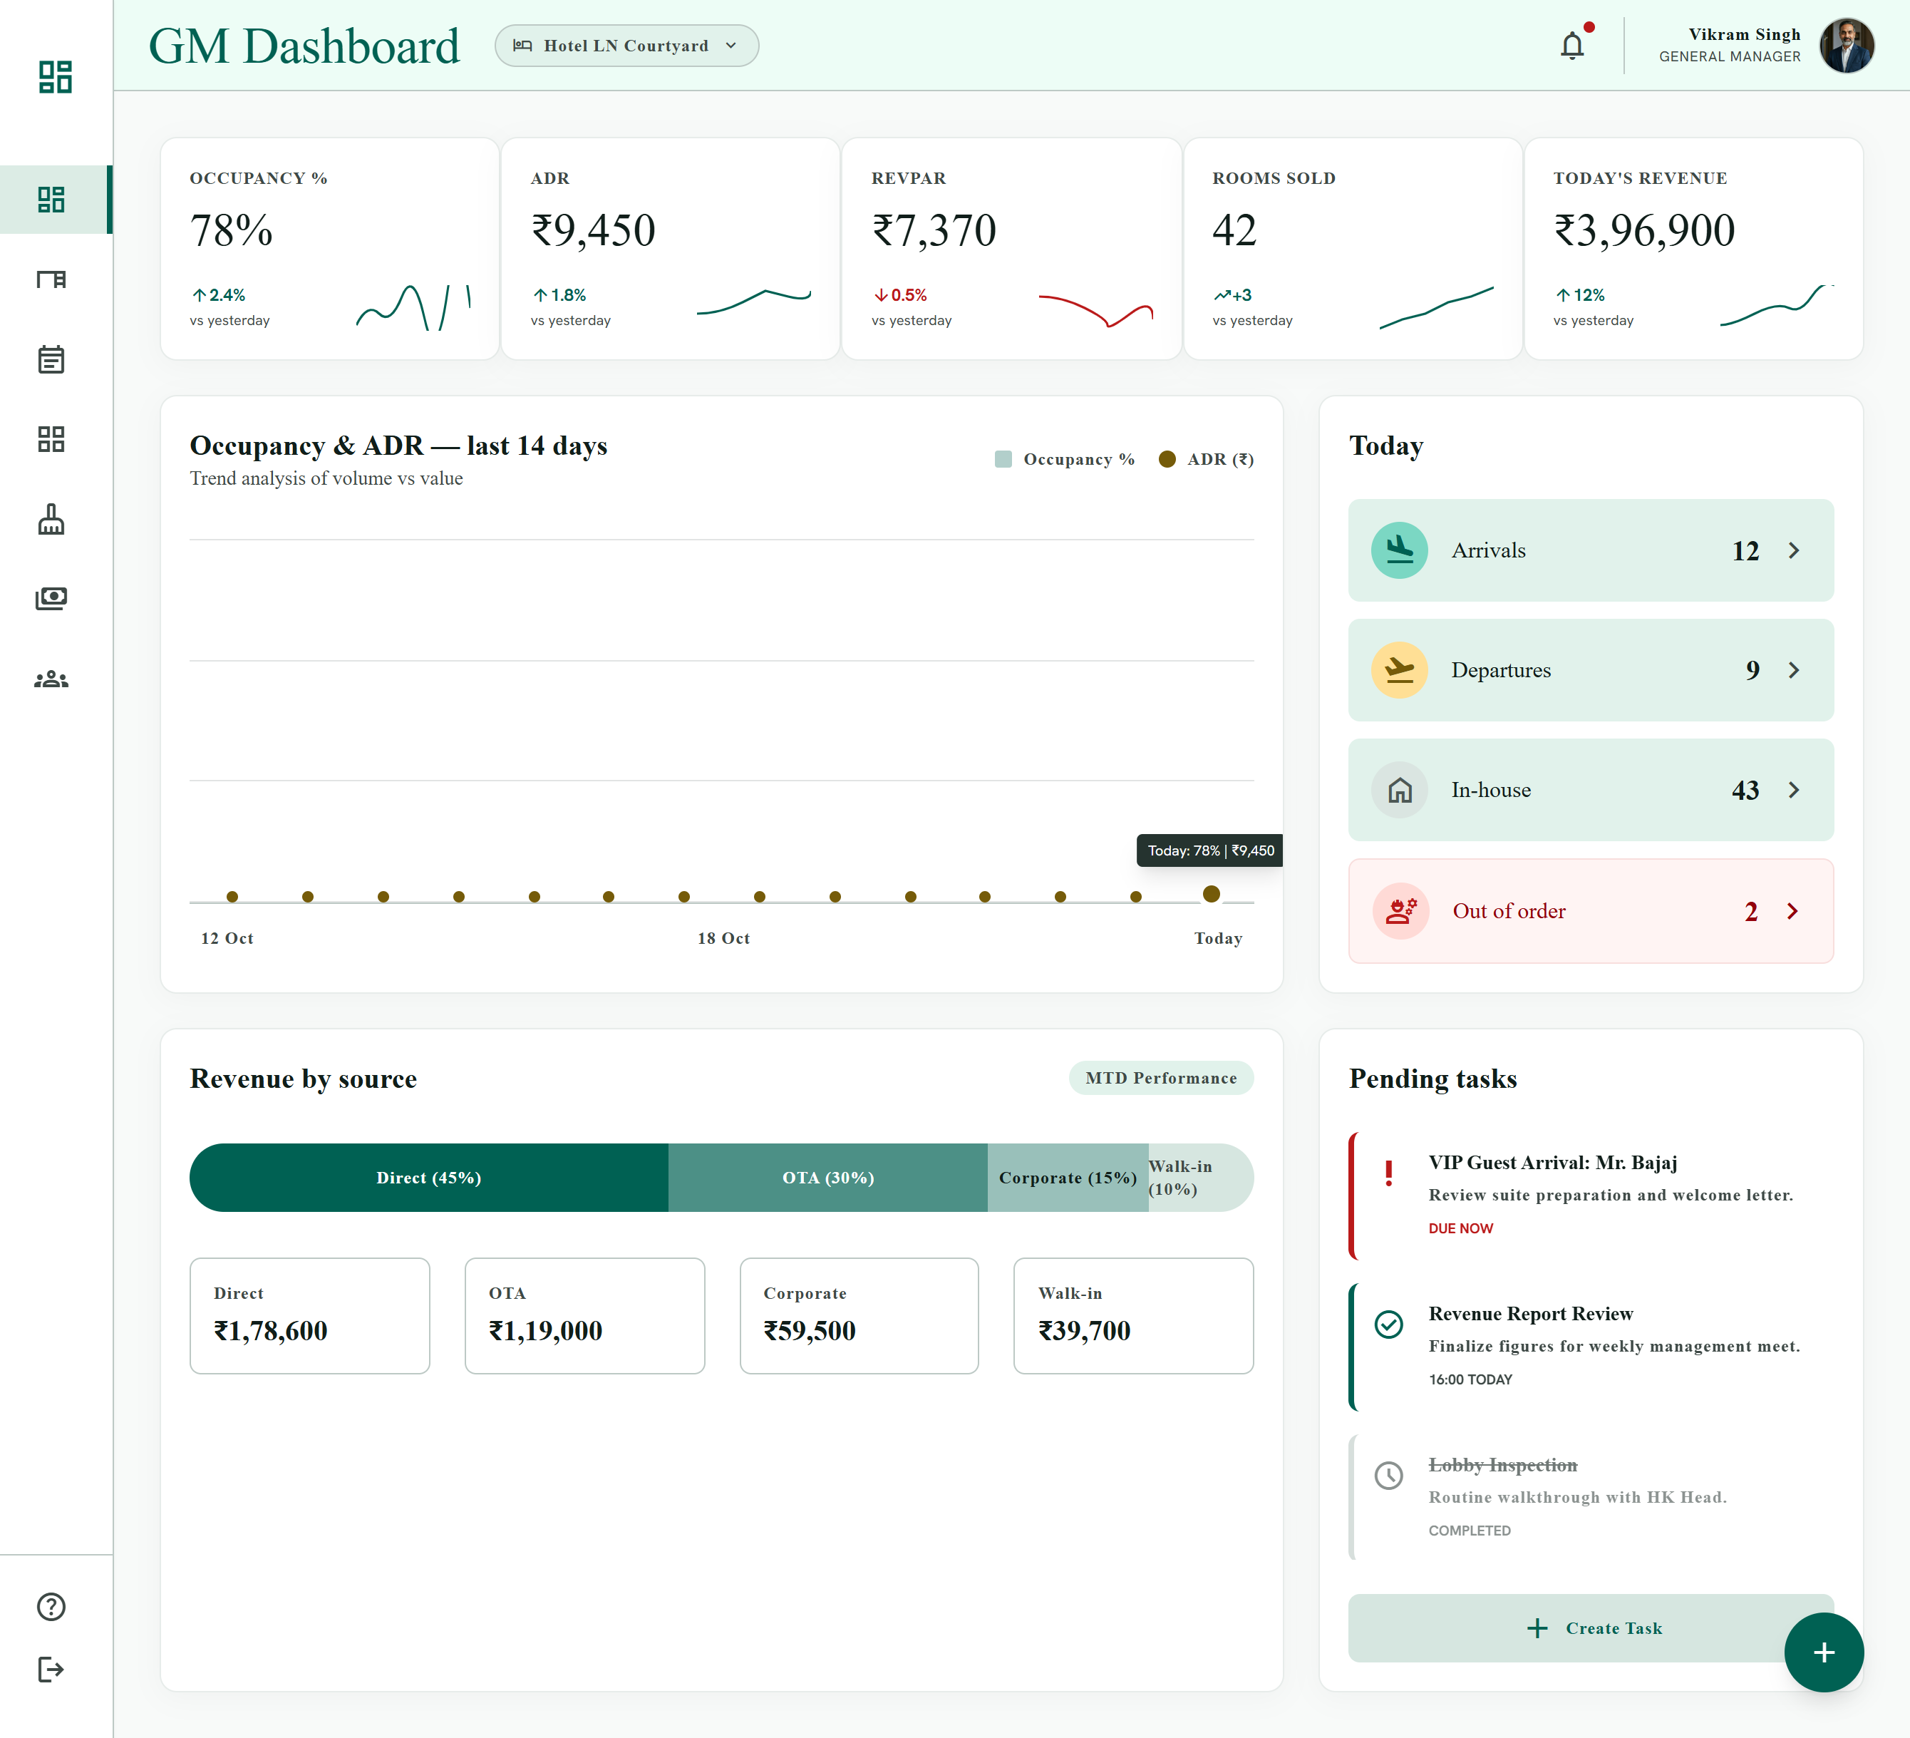Click the floating green plus button

click(1824, 1652)
